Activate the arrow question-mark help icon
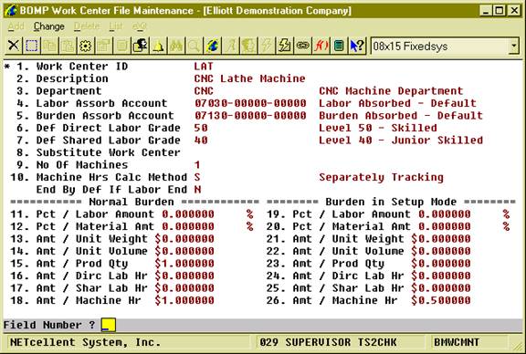Image resolution: width=526 pixels, height=354 pixels. [357, 46]
